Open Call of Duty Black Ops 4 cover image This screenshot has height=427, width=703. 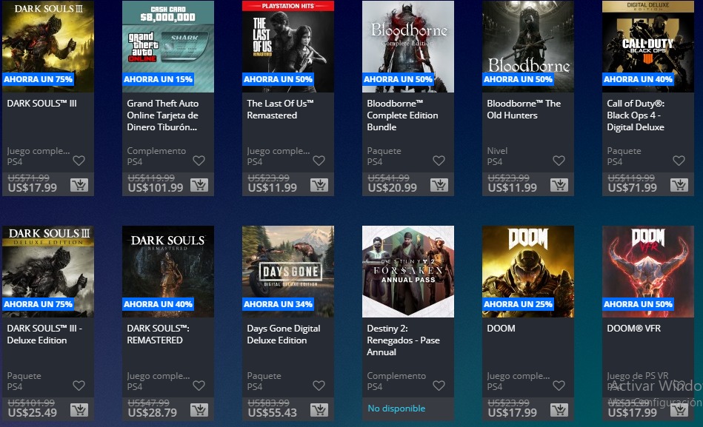647,46
